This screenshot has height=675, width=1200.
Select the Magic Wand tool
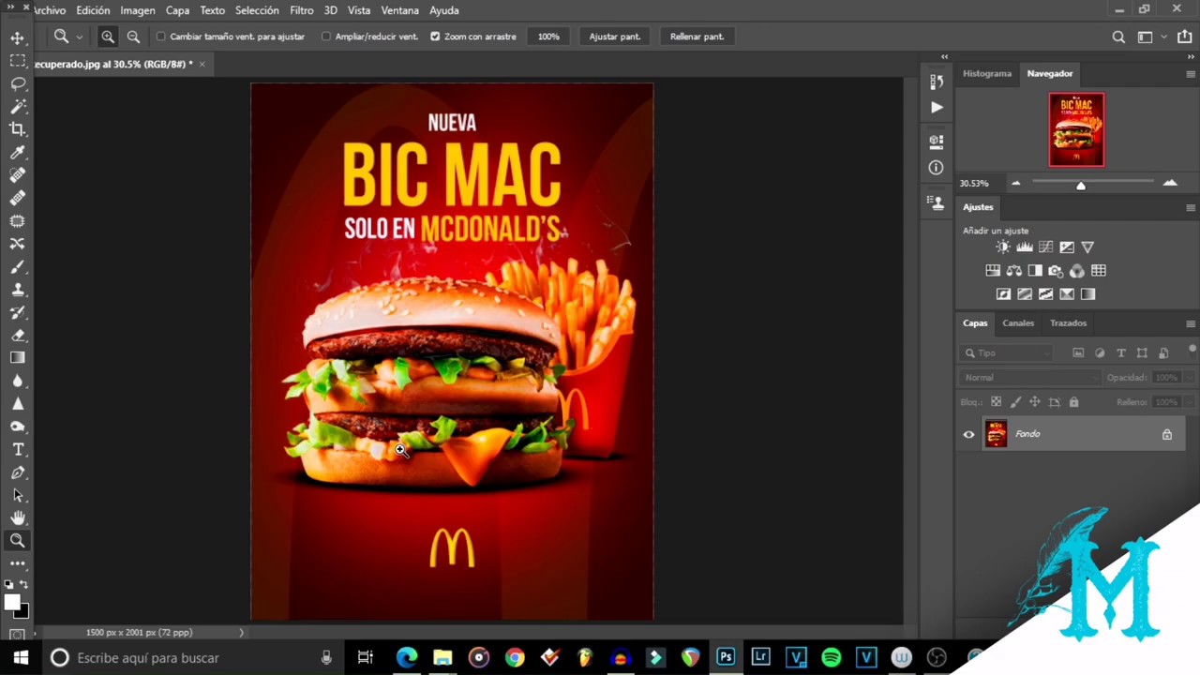tap(18, 107)
